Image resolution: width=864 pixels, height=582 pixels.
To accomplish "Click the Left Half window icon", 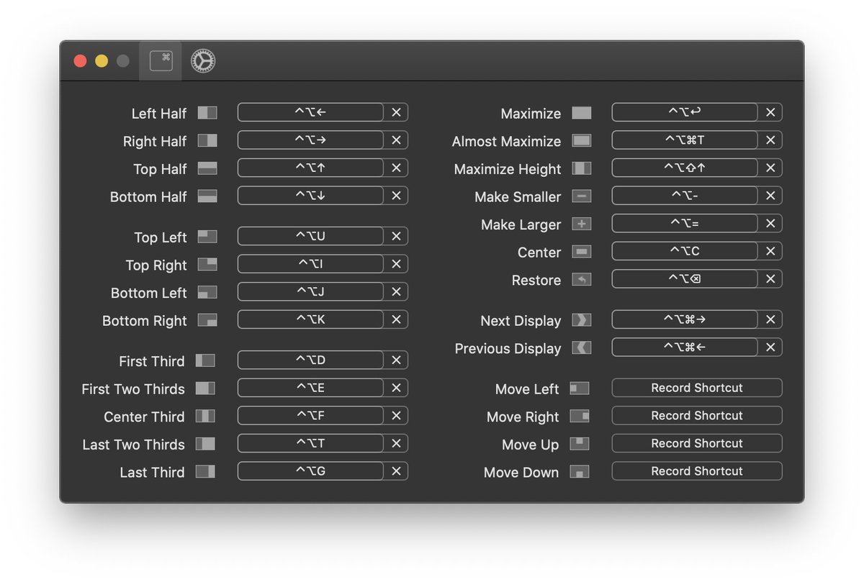I will coord(207,113).
